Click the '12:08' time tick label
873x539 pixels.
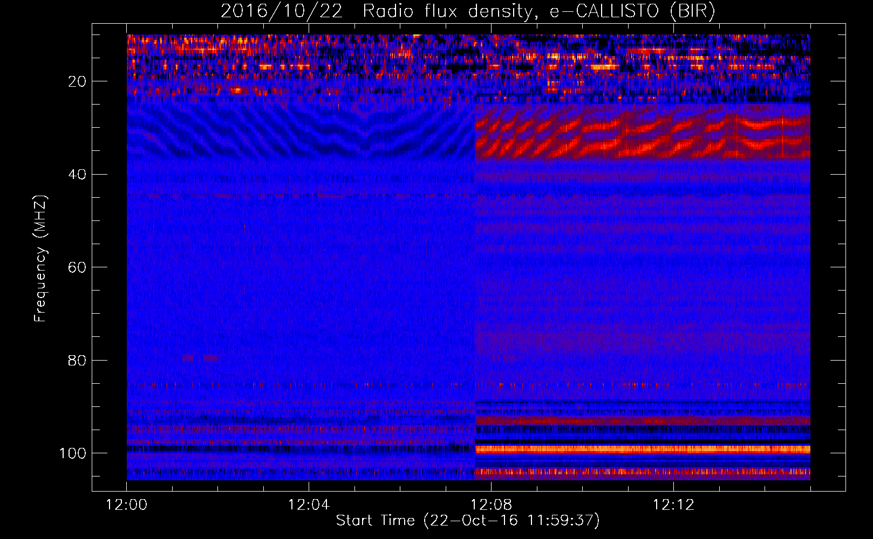(x=491, y=505)
